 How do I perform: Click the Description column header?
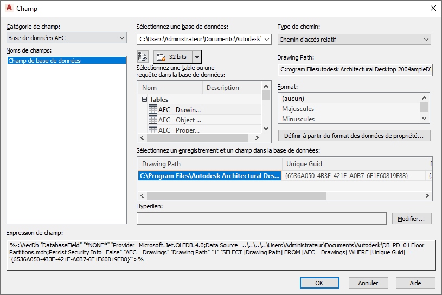coord(232,88)
